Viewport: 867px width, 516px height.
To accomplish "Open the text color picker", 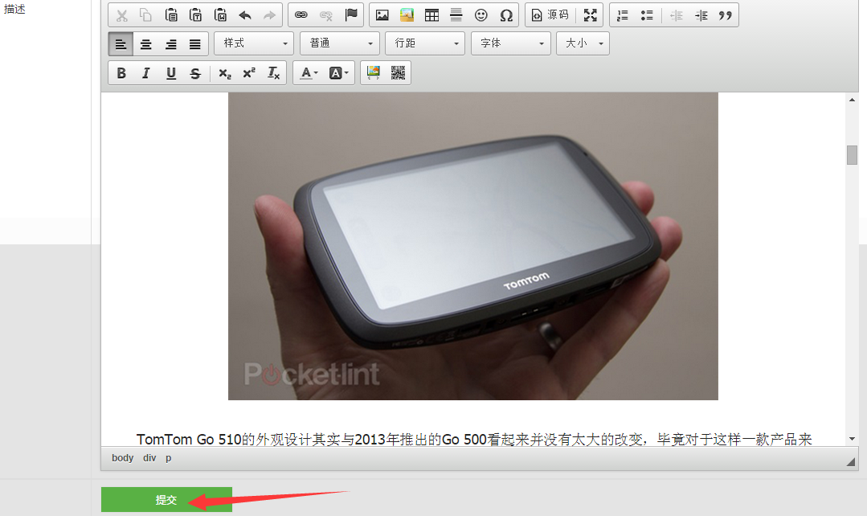I will pyautogui.click(x=309, y=73).
